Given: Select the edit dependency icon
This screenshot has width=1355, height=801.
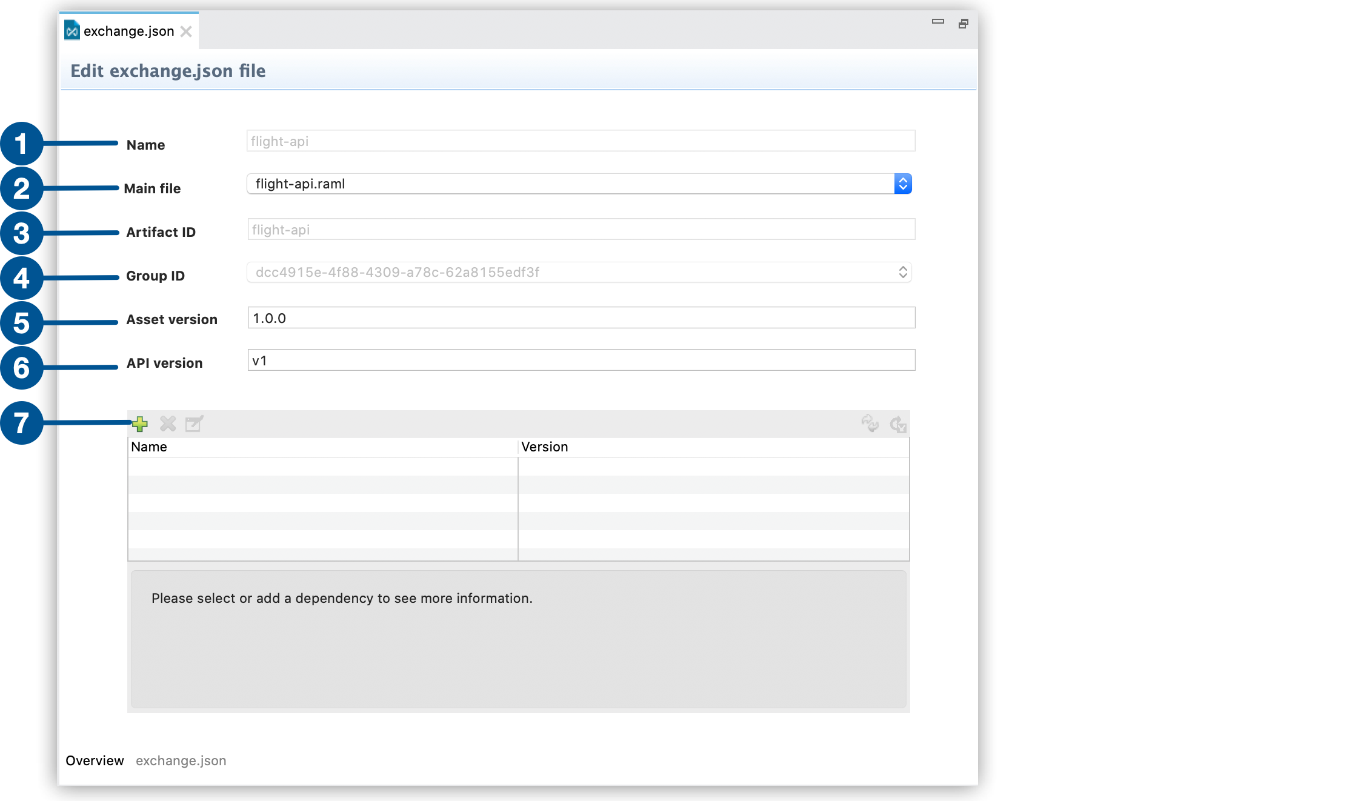Looking at the screenshot, I should (194, 424).
